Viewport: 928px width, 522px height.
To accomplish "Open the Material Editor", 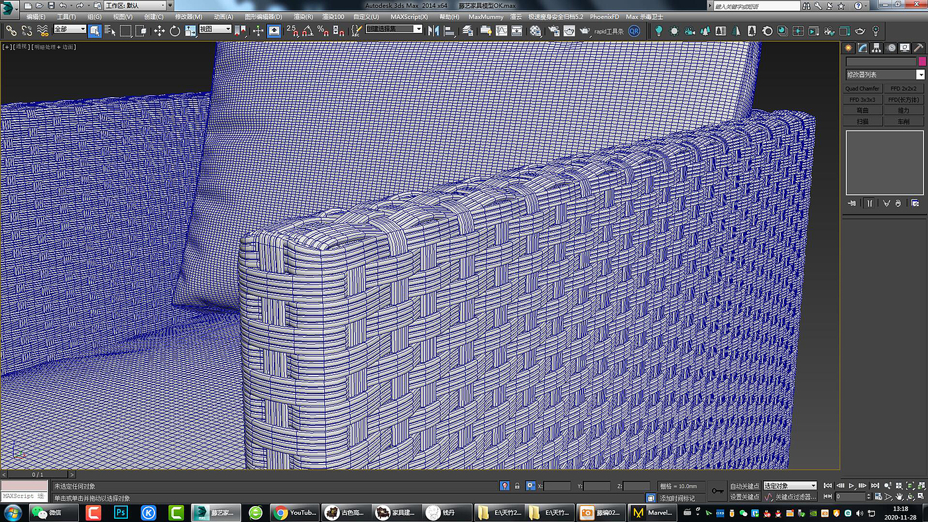I will coord(536,30).
